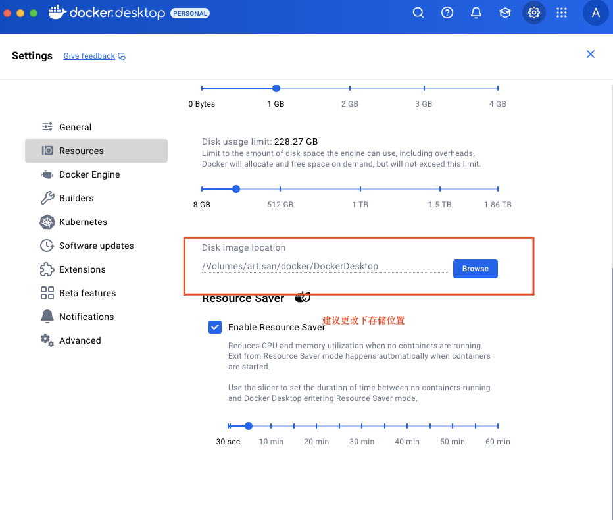Open Builders settings section
This screenshot has width=613, height=520.
96,198
